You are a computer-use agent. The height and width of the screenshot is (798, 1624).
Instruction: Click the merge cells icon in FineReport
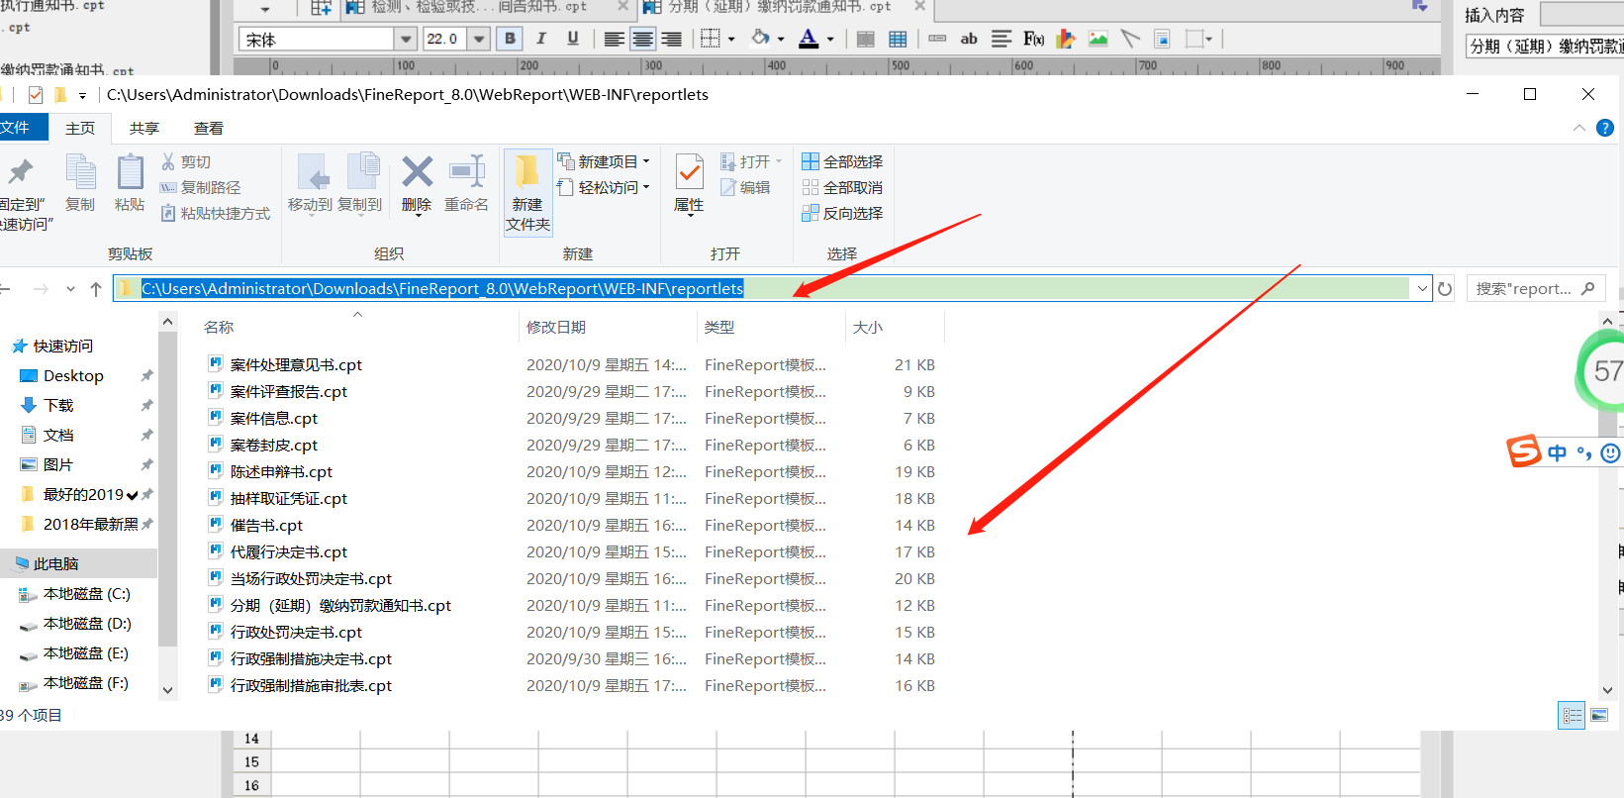[866, 39]
